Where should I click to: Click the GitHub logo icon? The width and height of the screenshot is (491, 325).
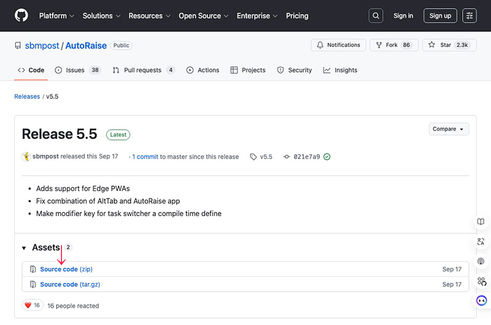(21, 15)
